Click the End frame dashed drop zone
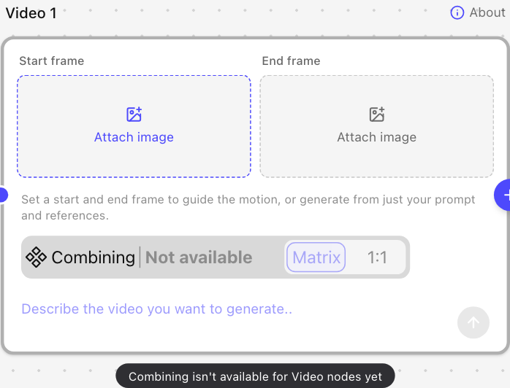510x388 pixels. pyautogui.click(x=376, y=126)
